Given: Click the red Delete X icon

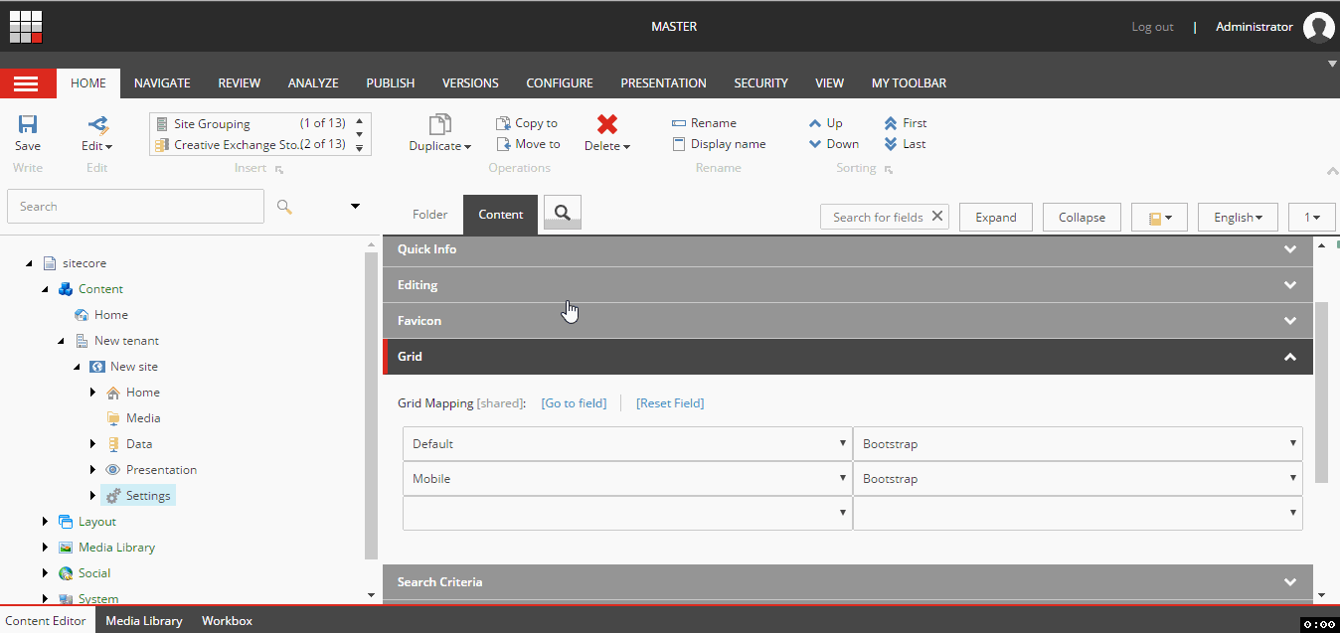Looking at the screenshot, I should coord(607,124).
